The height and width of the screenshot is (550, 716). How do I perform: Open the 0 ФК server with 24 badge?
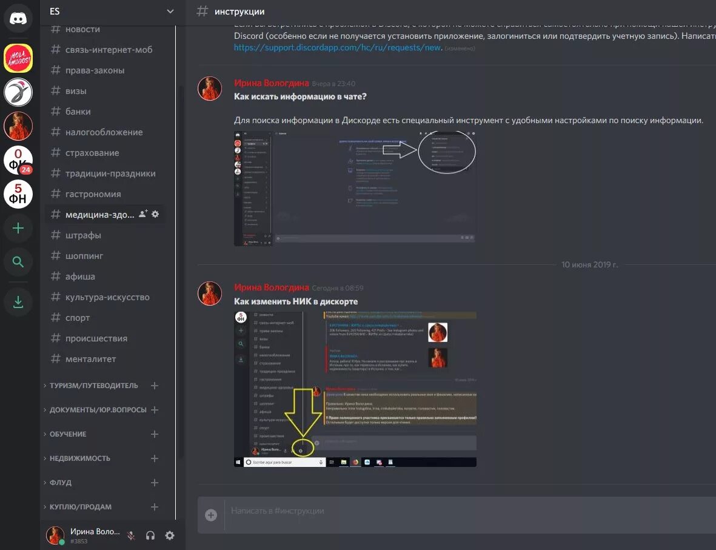point(18,160)
